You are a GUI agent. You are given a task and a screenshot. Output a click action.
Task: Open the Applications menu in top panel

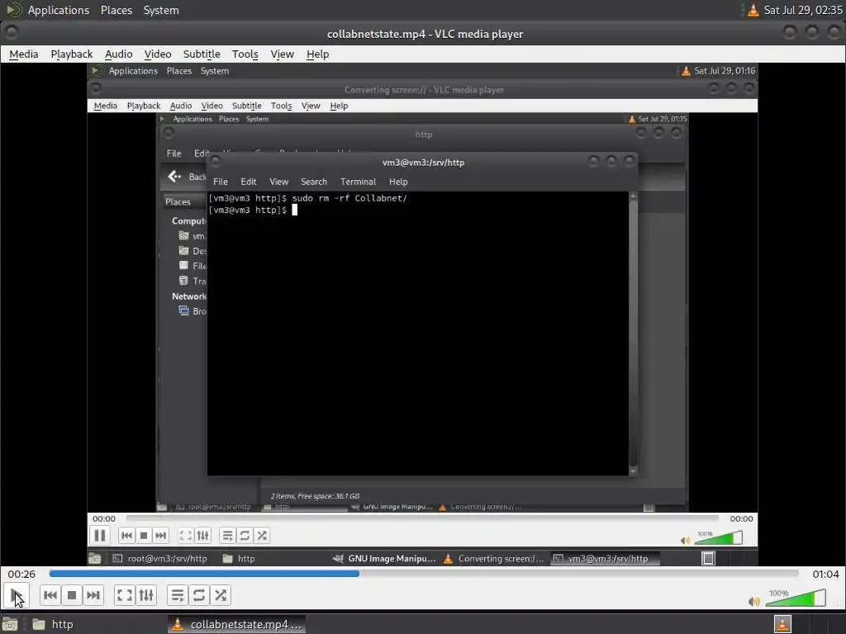59,10
